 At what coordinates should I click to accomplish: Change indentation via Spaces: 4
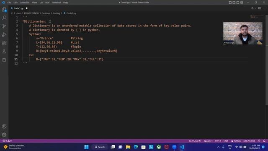[x=208, y=141]
